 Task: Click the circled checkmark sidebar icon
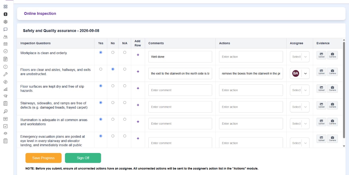5,51
